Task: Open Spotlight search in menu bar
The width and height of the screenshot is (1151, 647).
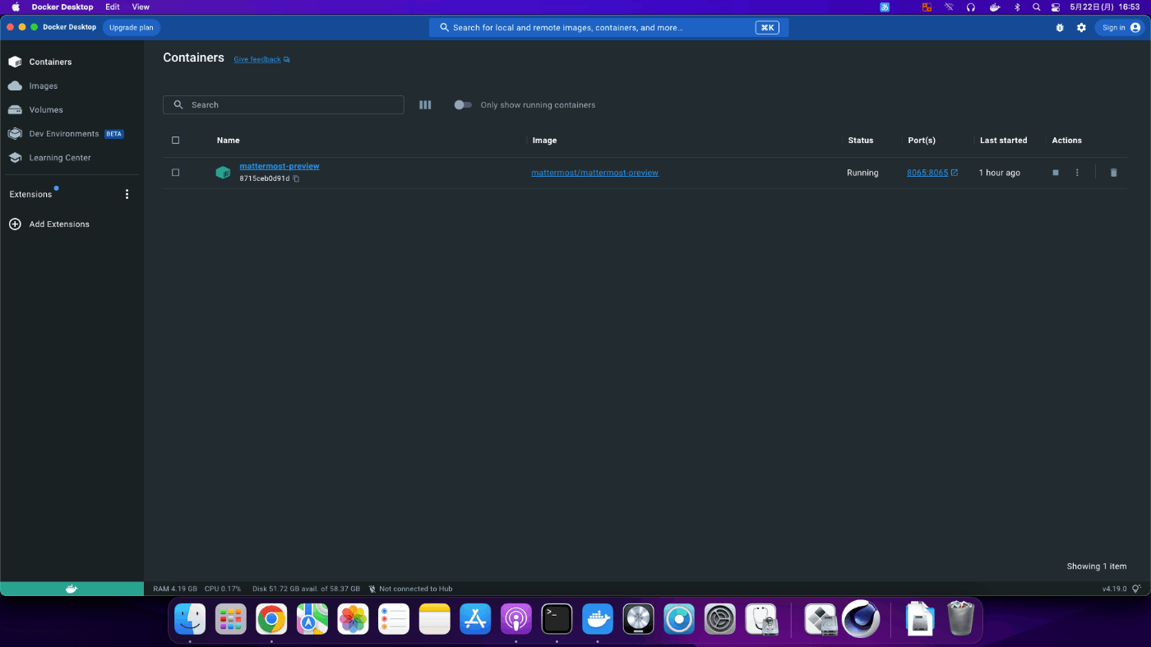Action: [1036, 7]
